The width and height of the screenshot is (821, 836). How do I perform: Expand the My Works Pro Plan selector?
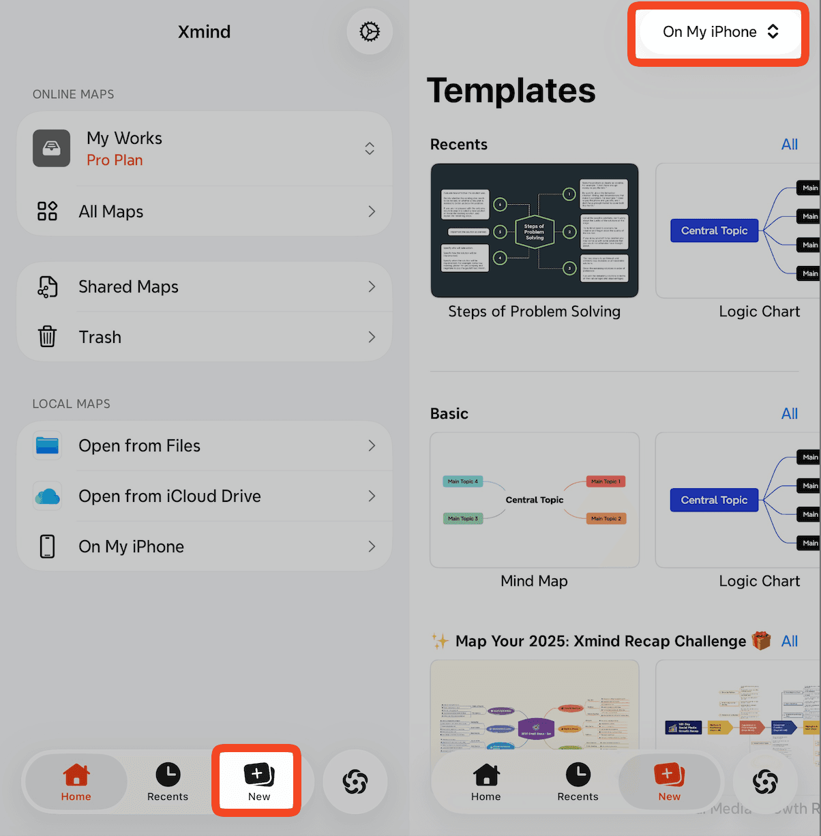[x=370, y=149]
